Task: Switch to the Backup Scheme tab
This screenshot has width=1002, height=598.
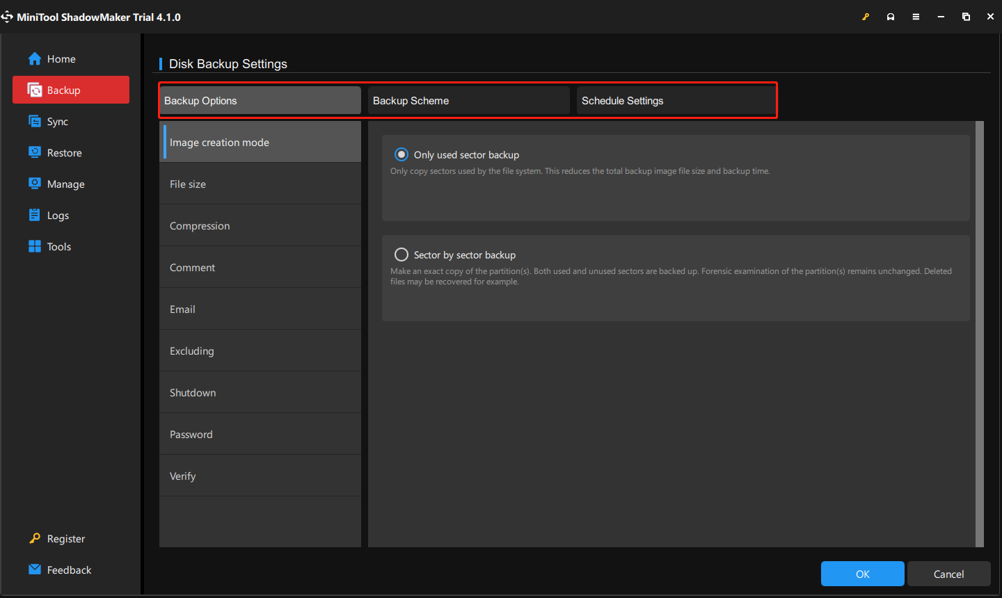Action: (x=468, y=101)
